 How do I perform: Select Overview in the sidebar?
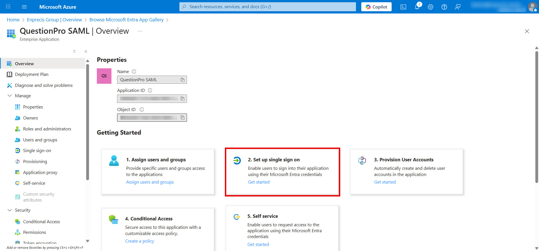click(43, 64)
